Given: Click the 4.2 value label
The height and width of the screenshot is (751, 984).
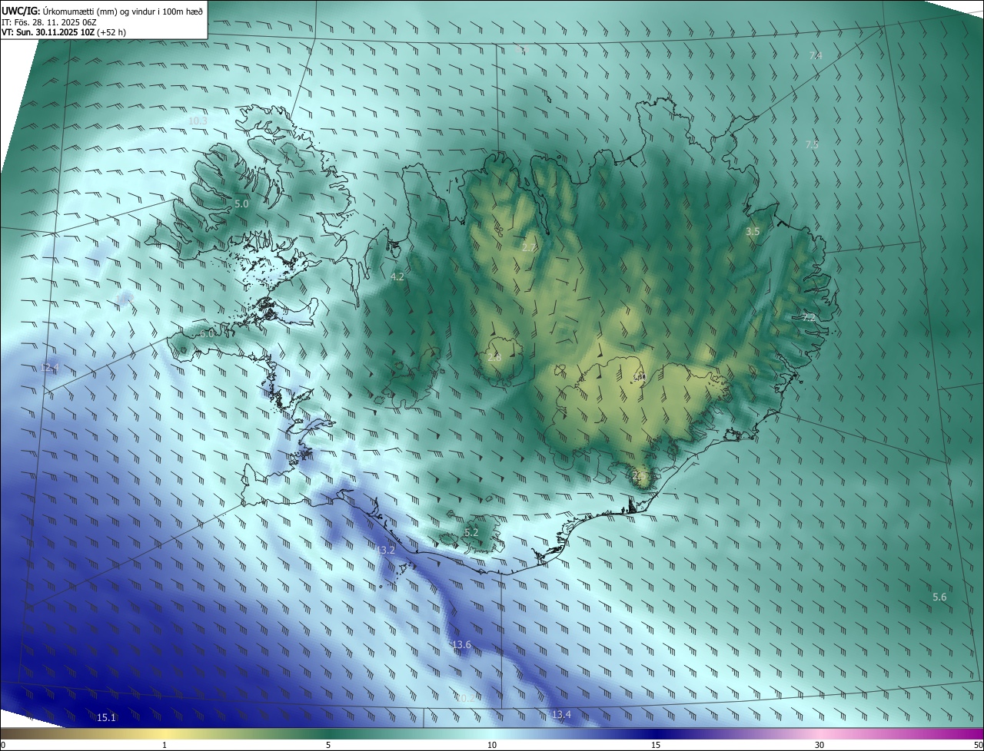Looking at the screenshot, I should tap(397, 277).
